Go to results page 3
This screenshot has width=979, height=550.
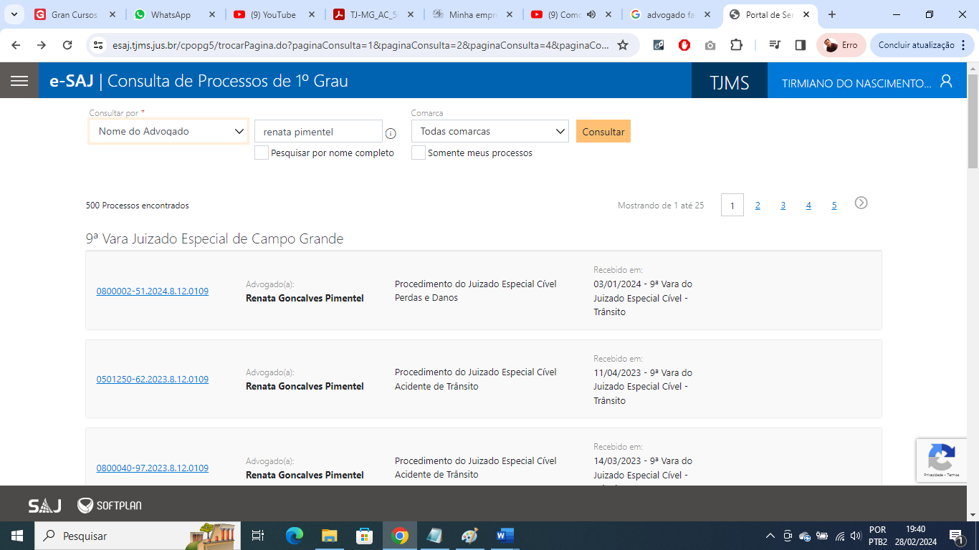click(783, 206)
